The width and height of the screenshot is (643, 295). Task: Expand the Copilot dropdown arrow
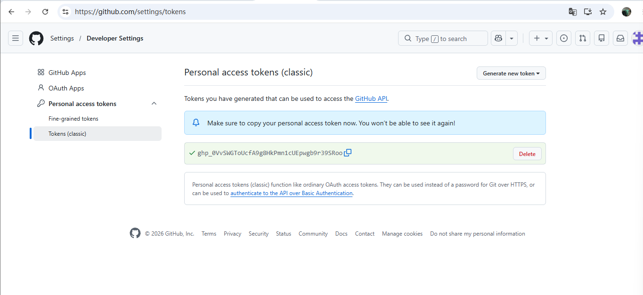point(512,38)
